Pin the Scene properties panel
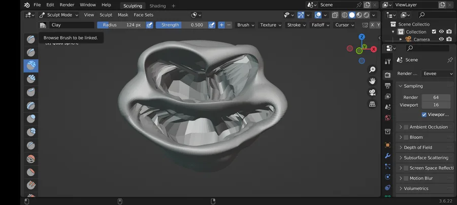The width and height of the screenshot is (457, 205). tap(450, 60)
